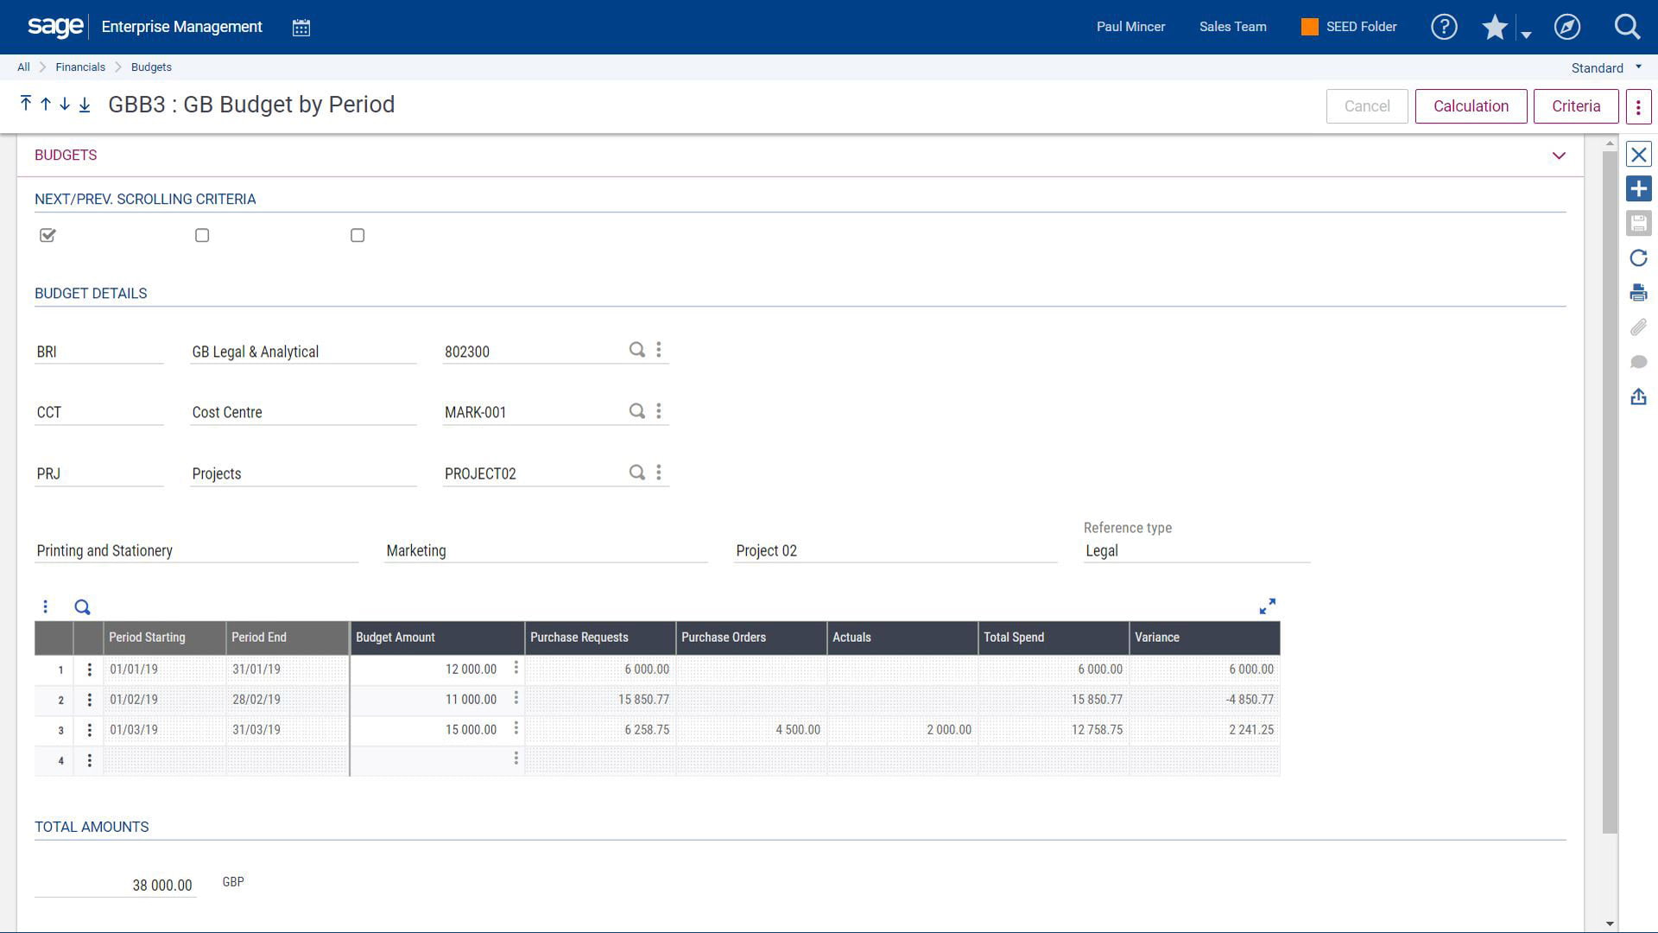The width and height of the screenshot is (1658, 933).
Task: Click the Variance column header
Action: (x=1204, y=638)
